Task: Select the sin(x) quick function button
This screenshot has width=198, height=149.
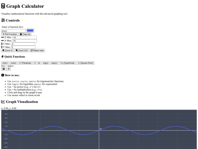Action: [x=5, y=63]
